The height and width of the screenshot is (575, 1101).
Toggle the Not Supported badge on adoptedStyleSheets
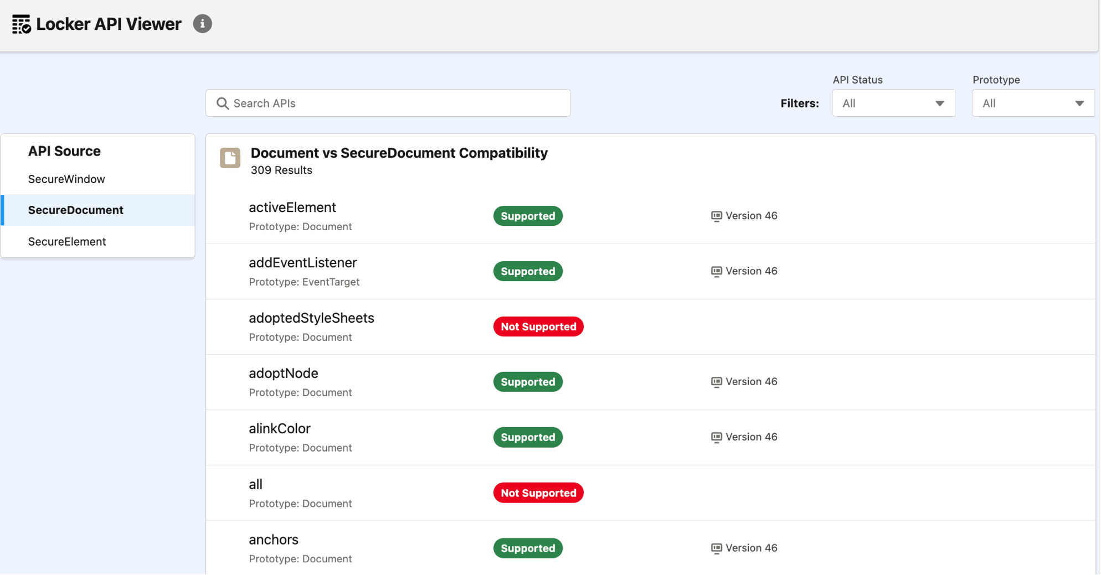[538, 327]
